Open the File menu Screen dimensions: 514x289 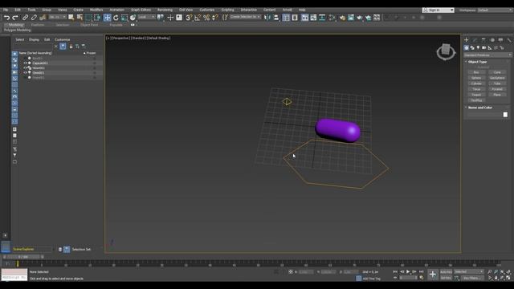6,10
